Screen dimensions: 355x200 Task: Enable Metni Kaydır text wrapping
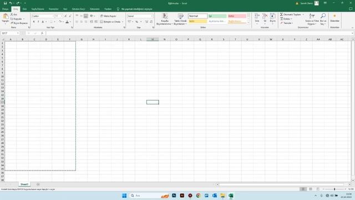108,16
